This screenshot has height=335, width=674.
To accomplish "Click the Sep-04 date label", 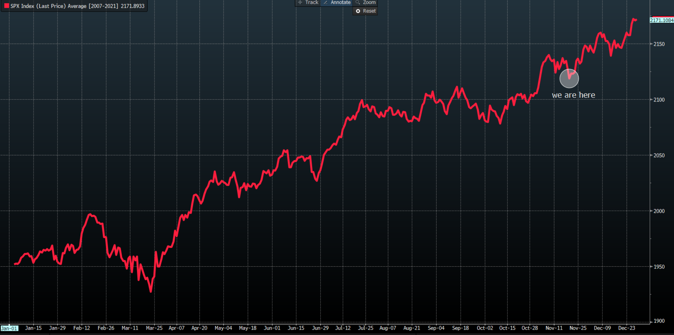I will click(436, 328).
